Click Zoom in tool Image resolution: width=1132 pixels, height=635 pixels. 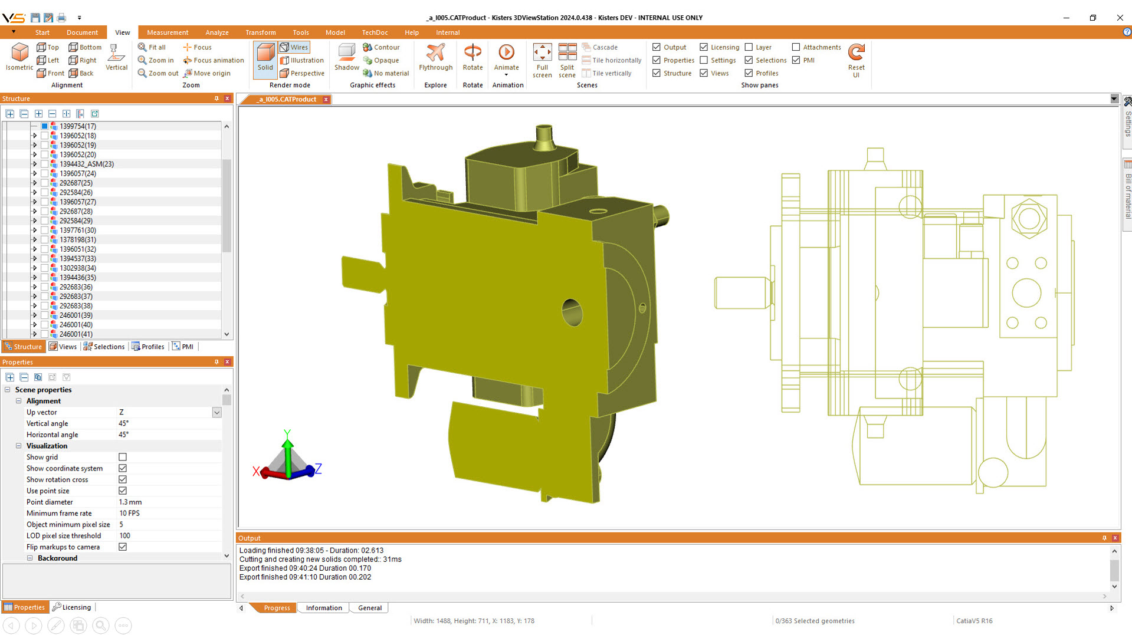156,60
